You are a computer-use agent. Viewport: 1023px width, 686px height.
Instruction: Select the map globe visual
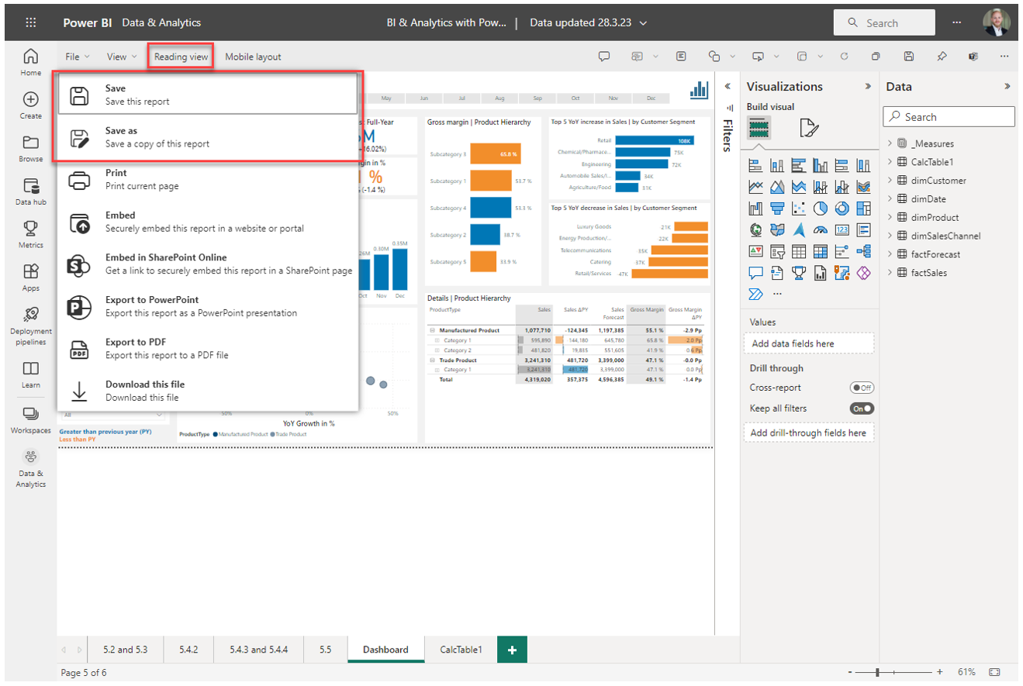coord(755,230)
